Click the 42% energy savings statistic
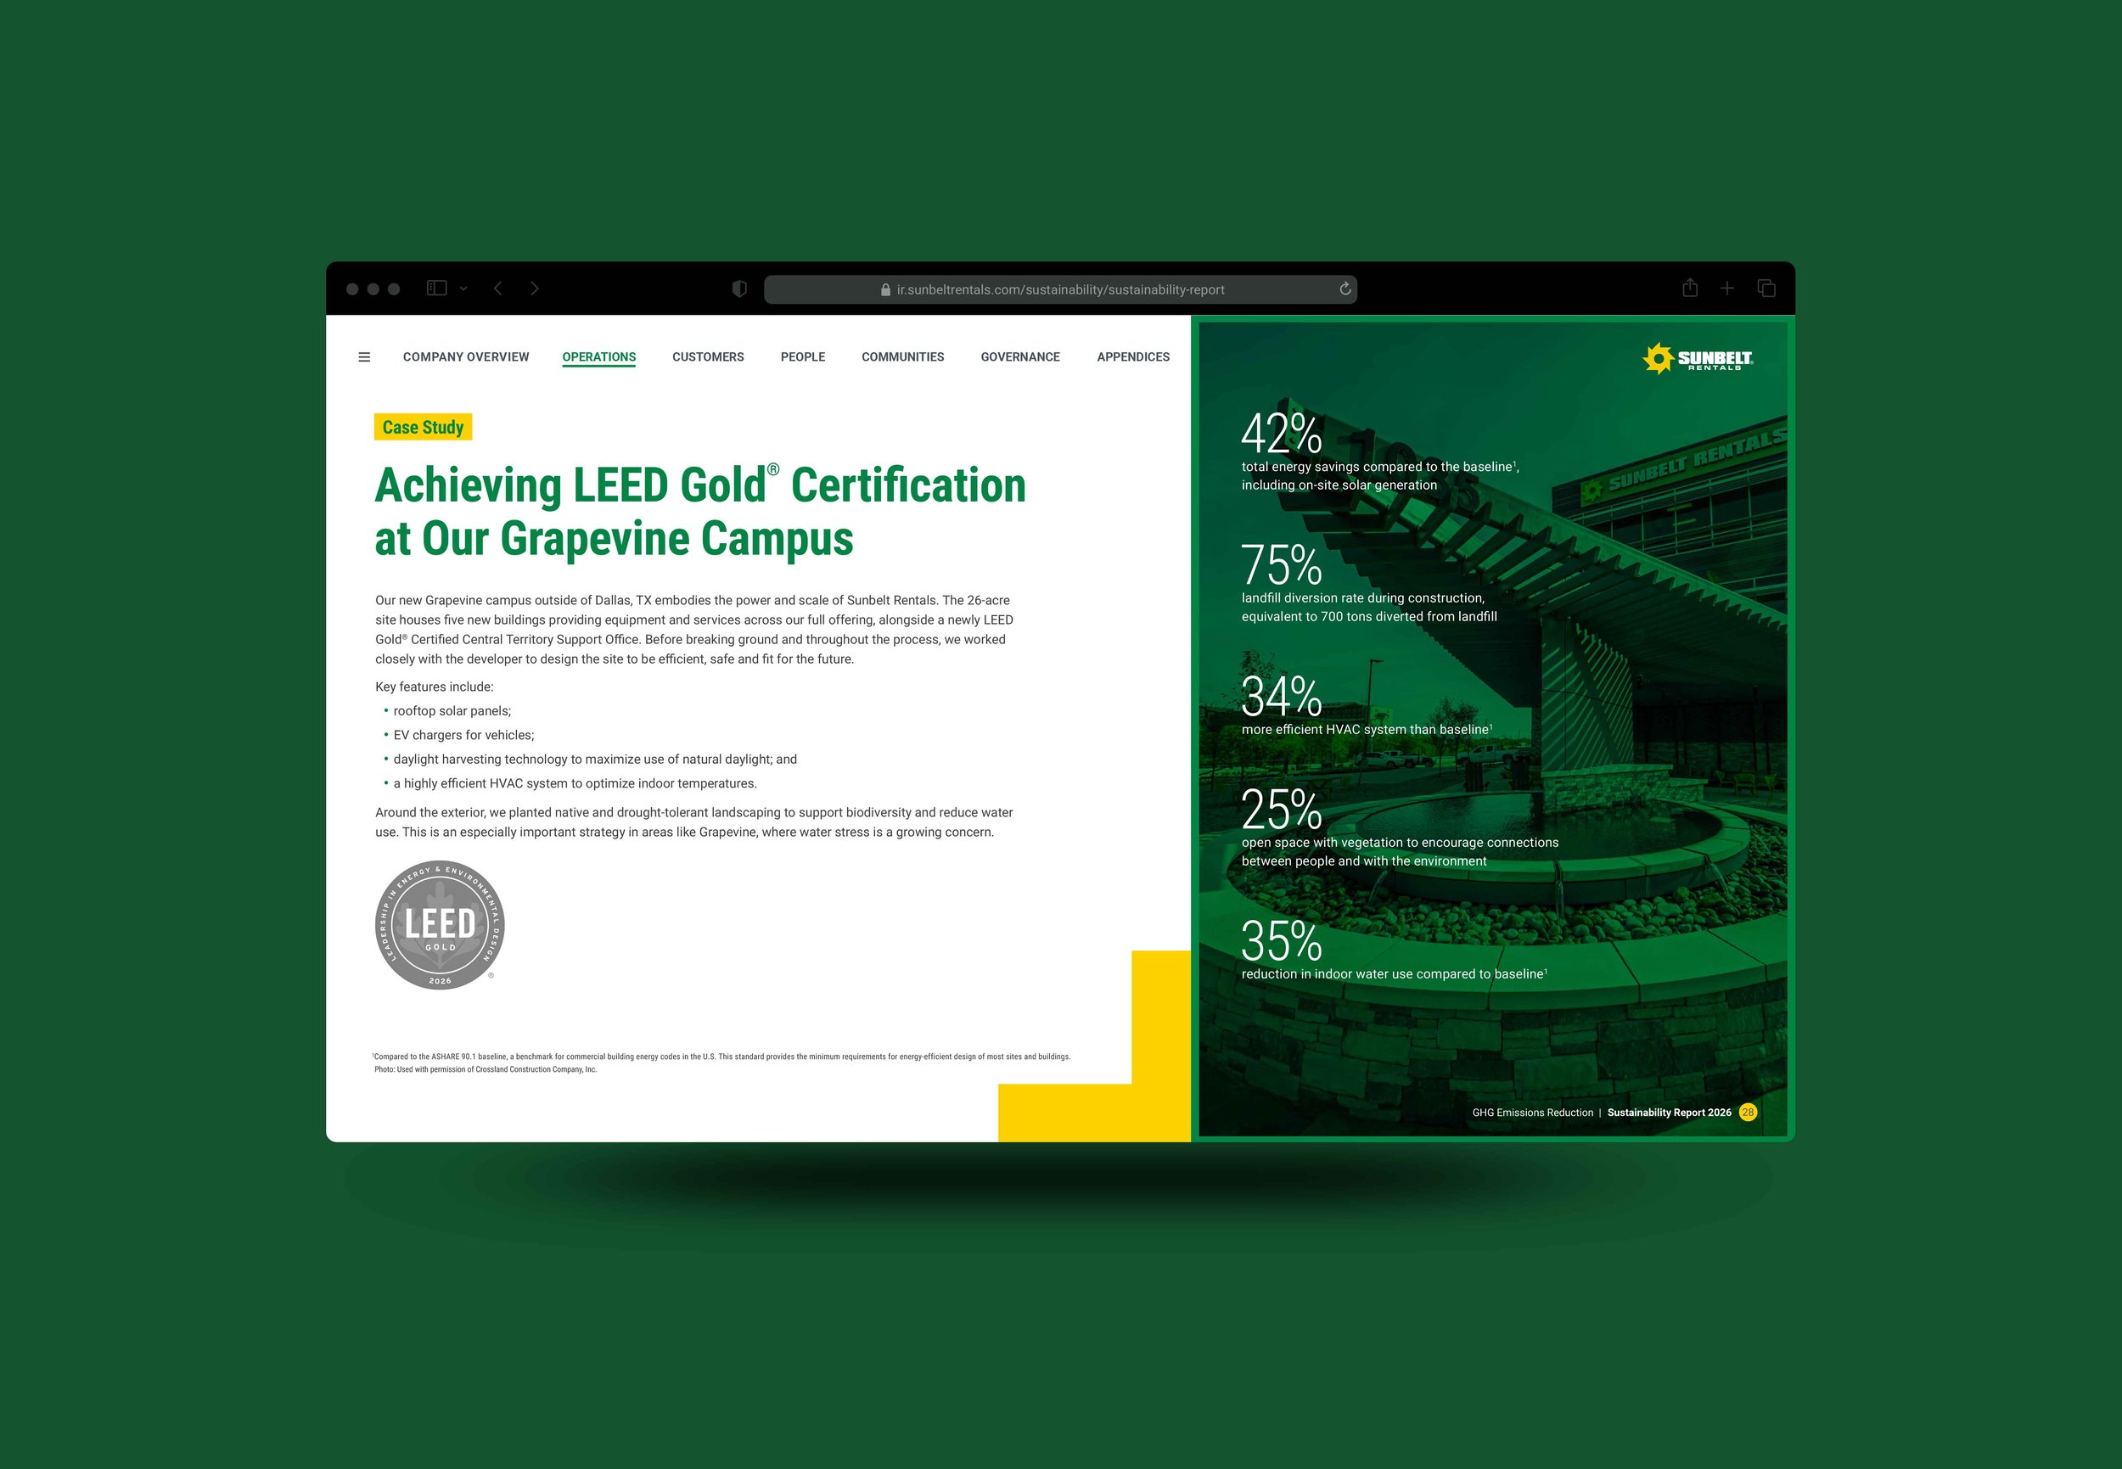Viewport: 2122px width, 1469px height. point(1380,452)
